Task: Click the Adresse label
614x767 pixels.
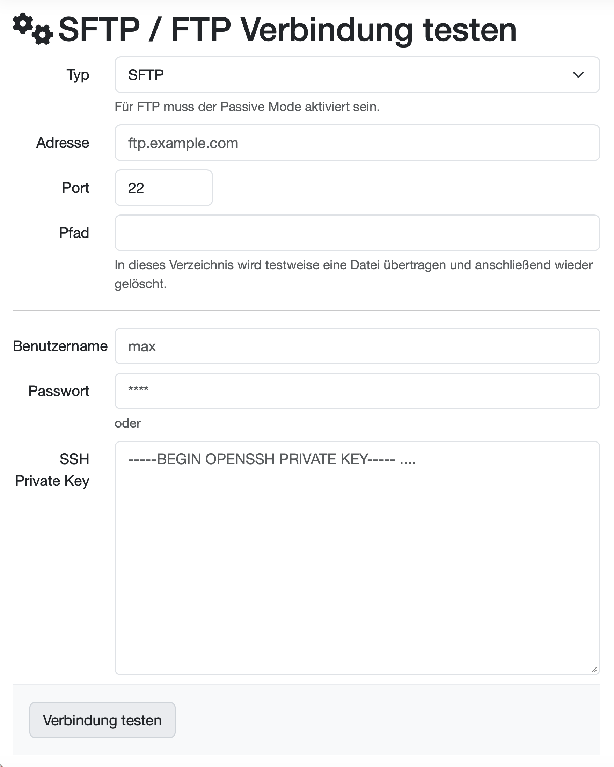Action: [x=63, y=143]
